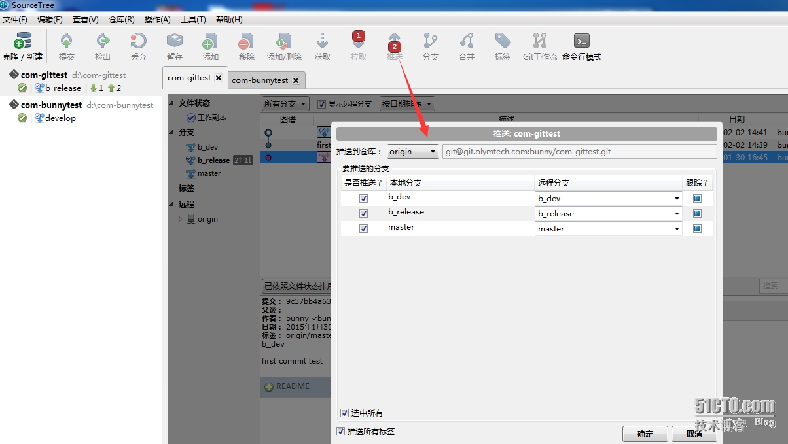The image size is (788, 444).
Task: Click the Cancel (取消) button
Action: (694, 434)
